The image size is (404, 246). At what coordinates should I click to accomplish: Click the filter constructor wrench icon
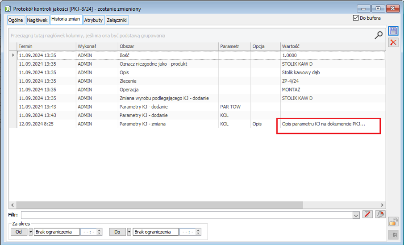pos(380,215)
